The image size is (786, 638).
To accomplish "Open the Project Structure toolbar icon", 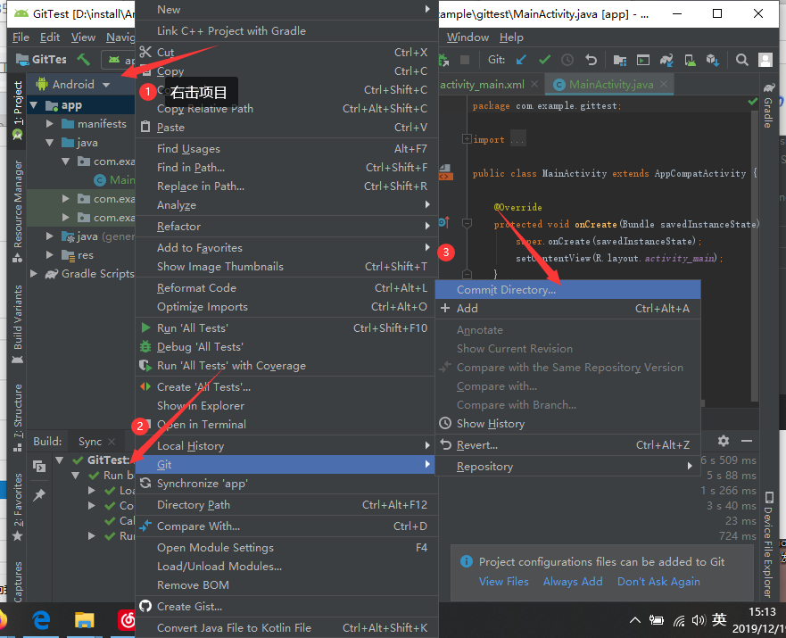I will 620,60.
